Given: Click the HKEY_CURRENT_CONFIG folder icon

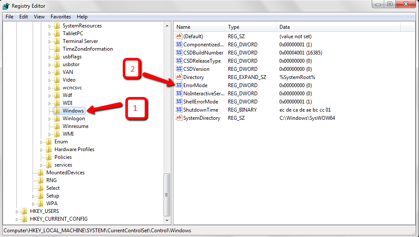Looking at the screenshot, I should pyautogui.click(x=24, y=219).
